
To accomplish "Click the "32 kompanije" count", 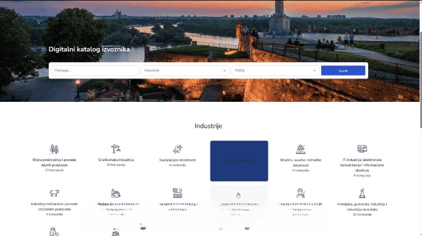I will tap(362, 214).
